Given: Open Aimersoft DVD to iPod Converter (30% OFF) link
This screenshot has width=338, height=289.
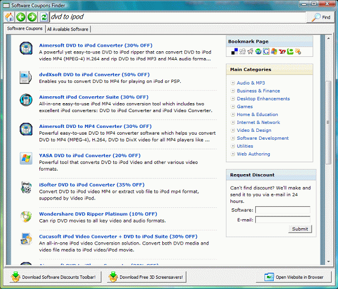Looking at the screenshot, I should coord(96,46).
